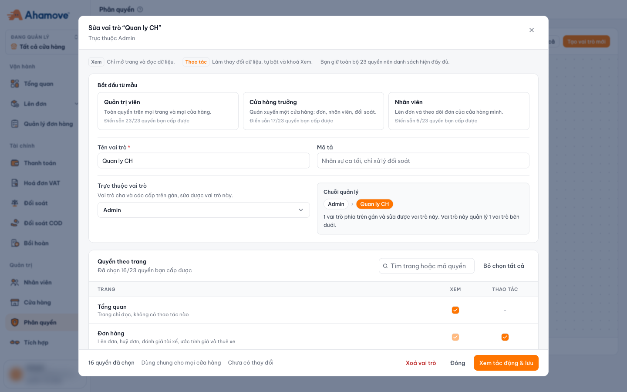
Task: Click Tạo vai trò mới button behind dialog
Action: point(586,42)
